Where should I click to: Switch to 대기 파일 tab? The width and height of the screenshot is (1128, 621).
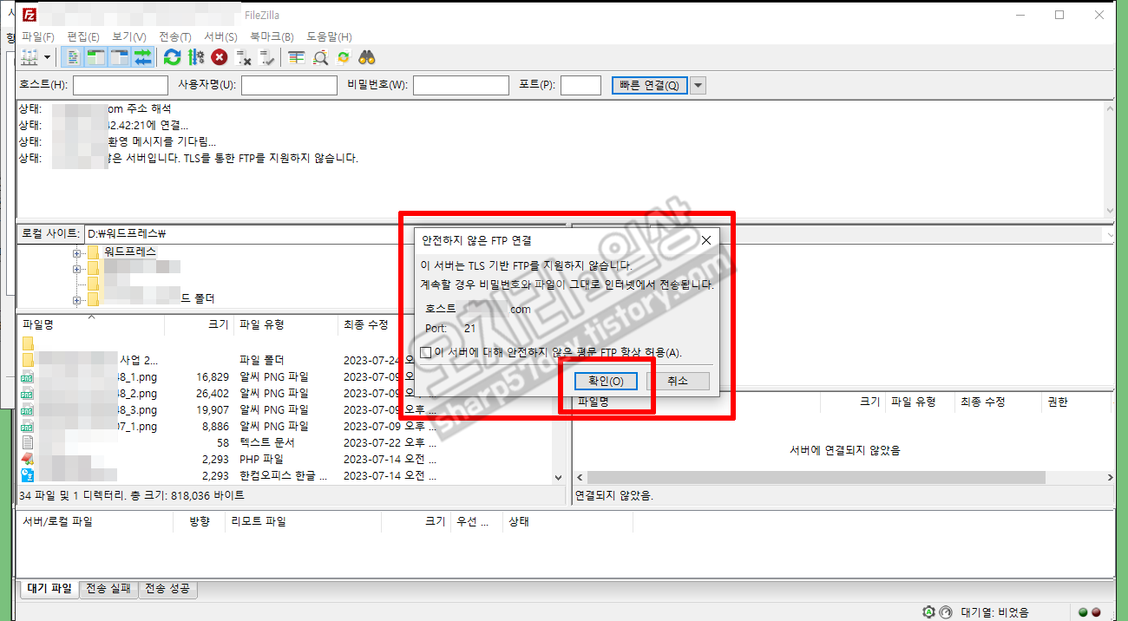pyautogui.click(x=49, y=589)
